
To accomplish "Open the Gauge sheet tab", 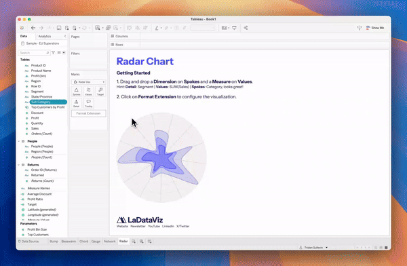I will coord(96,242).
